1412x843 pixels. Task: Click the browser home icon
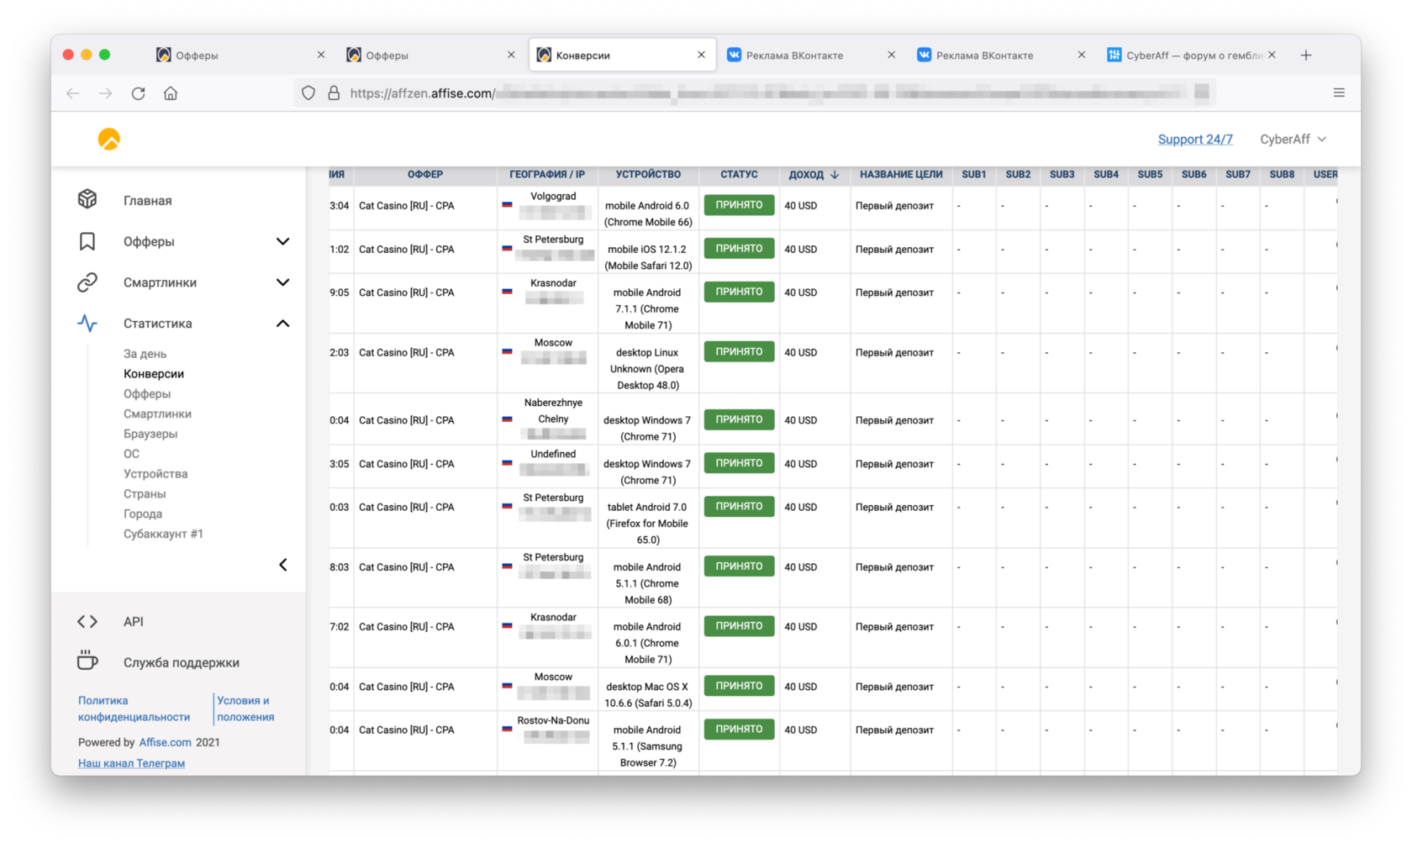(171, 93)
